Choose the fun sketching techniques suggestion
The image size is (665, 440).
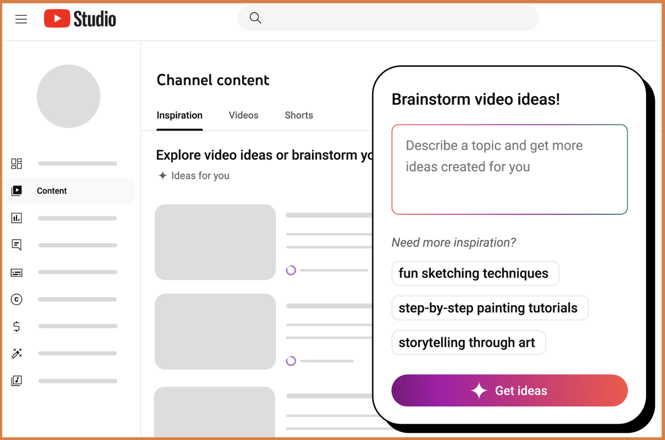475,273
